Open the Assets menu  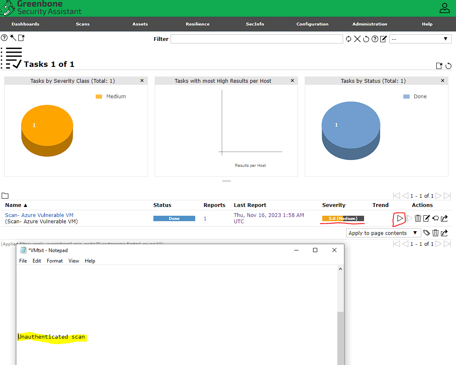pos(140,24)
